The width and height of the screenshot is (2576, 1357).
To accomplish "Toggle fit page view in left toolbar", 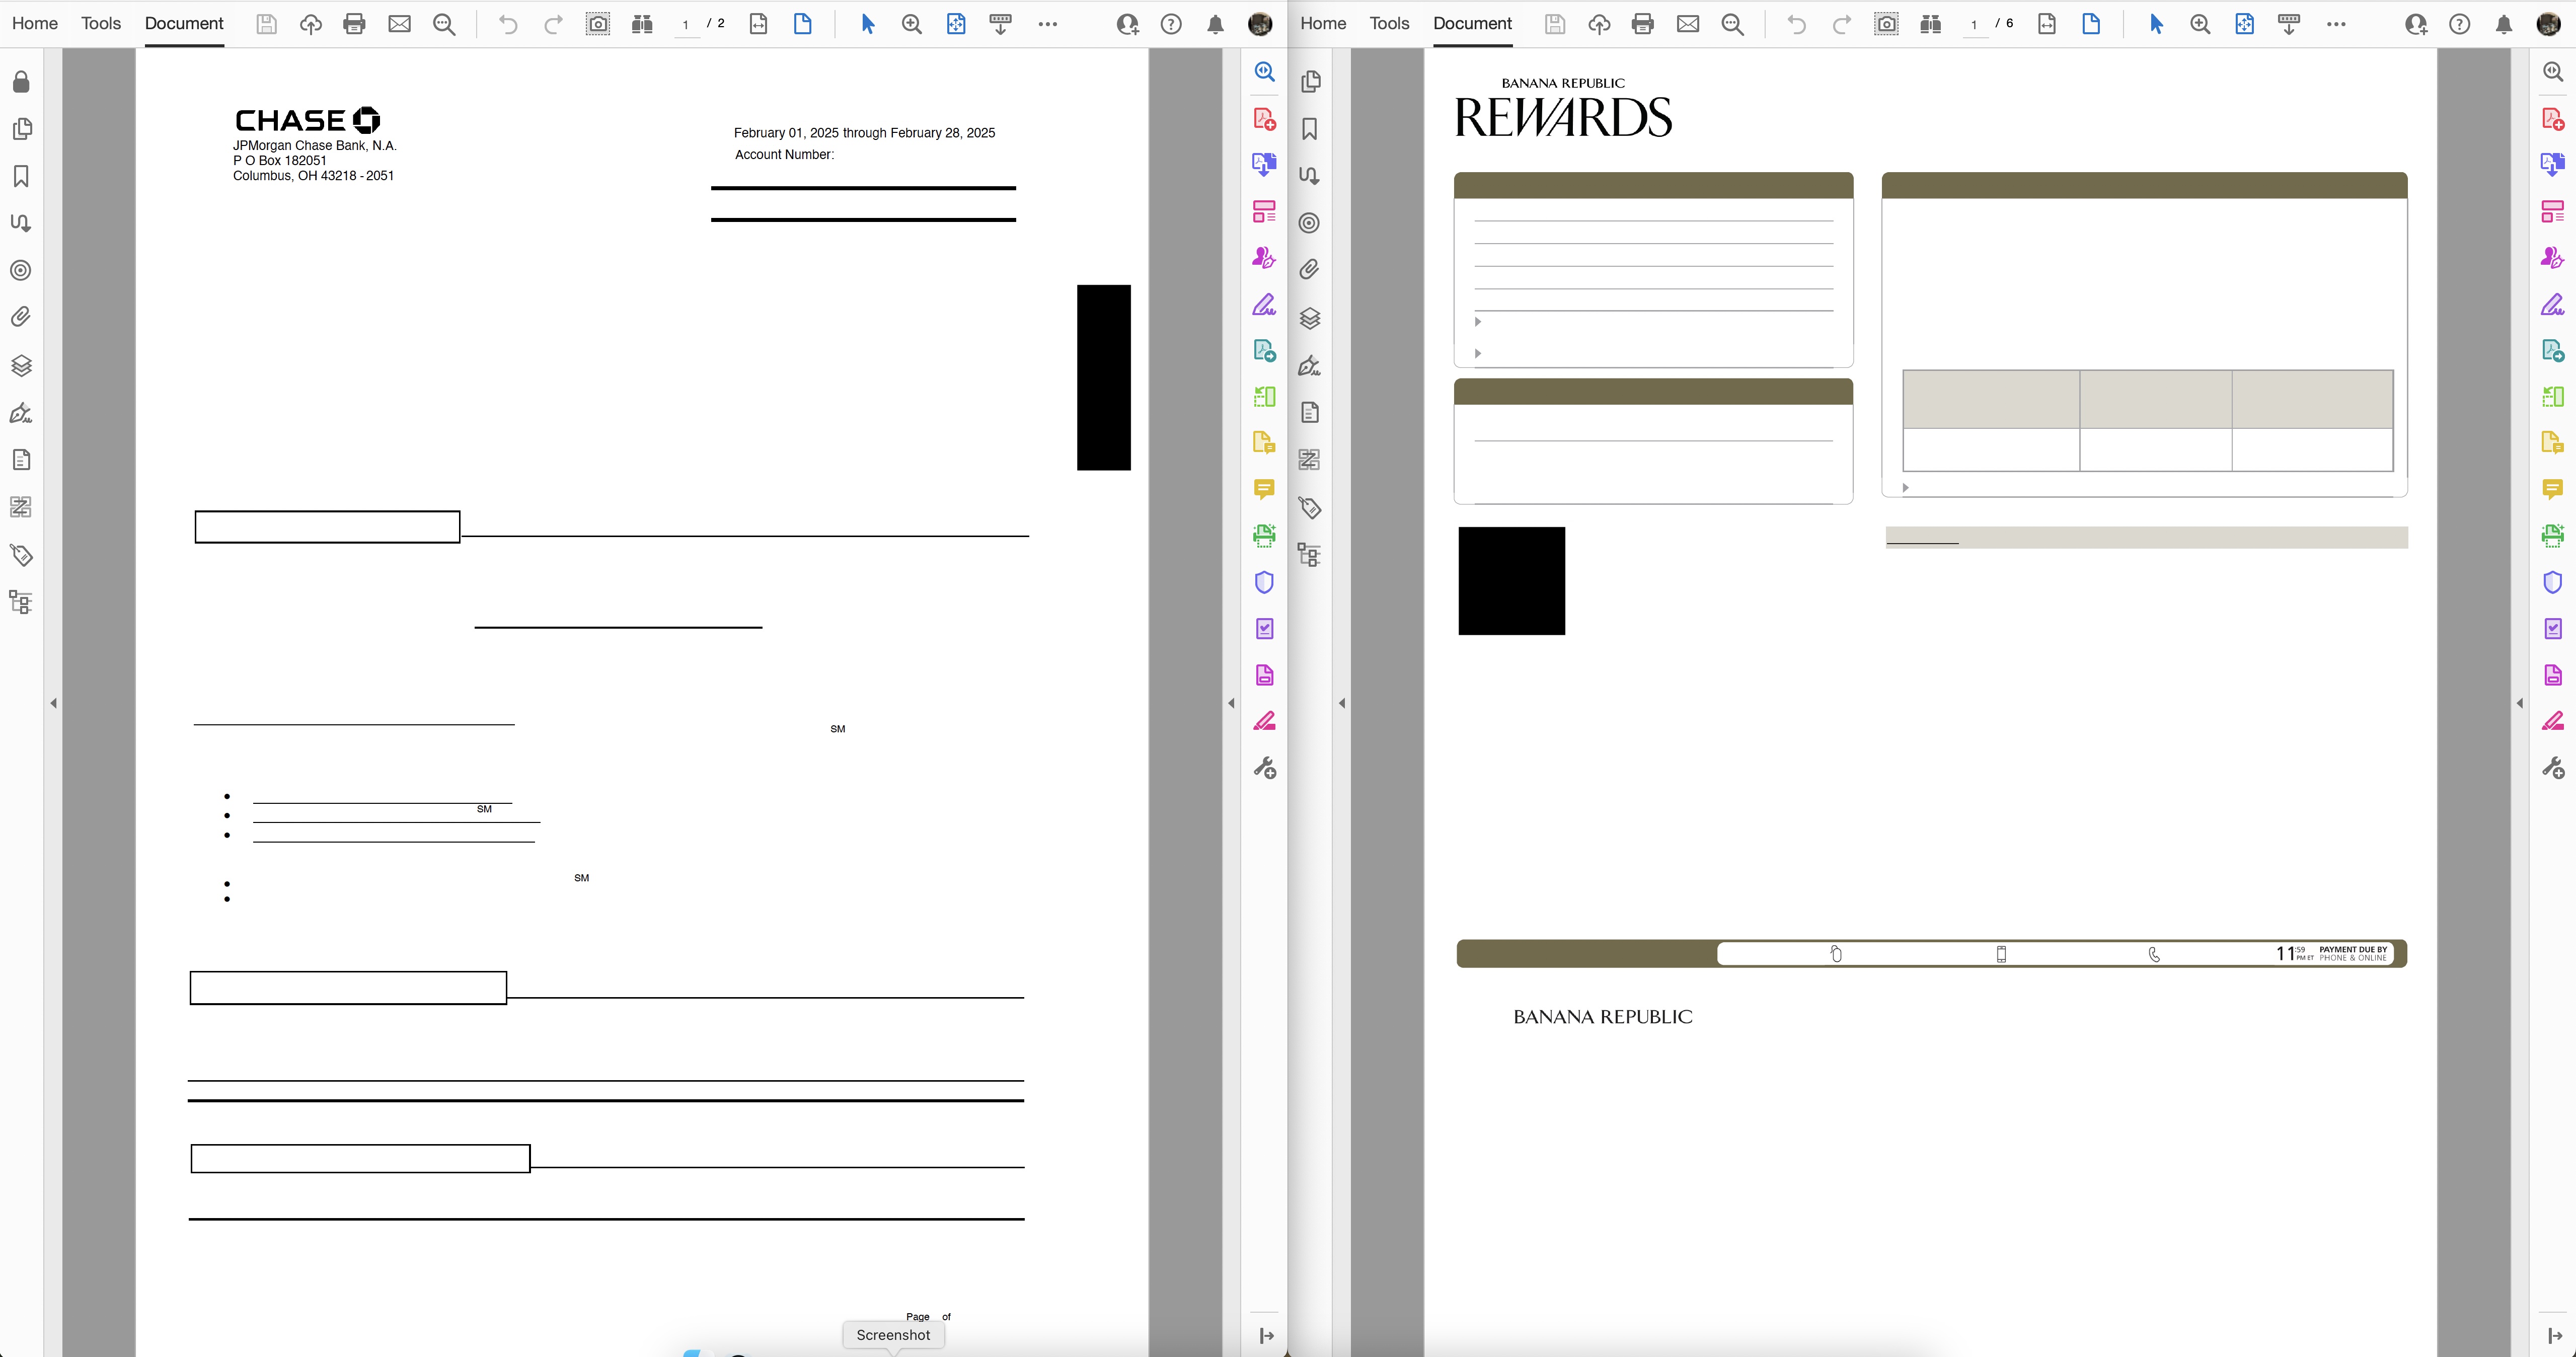I will click(x=802, y=24).
